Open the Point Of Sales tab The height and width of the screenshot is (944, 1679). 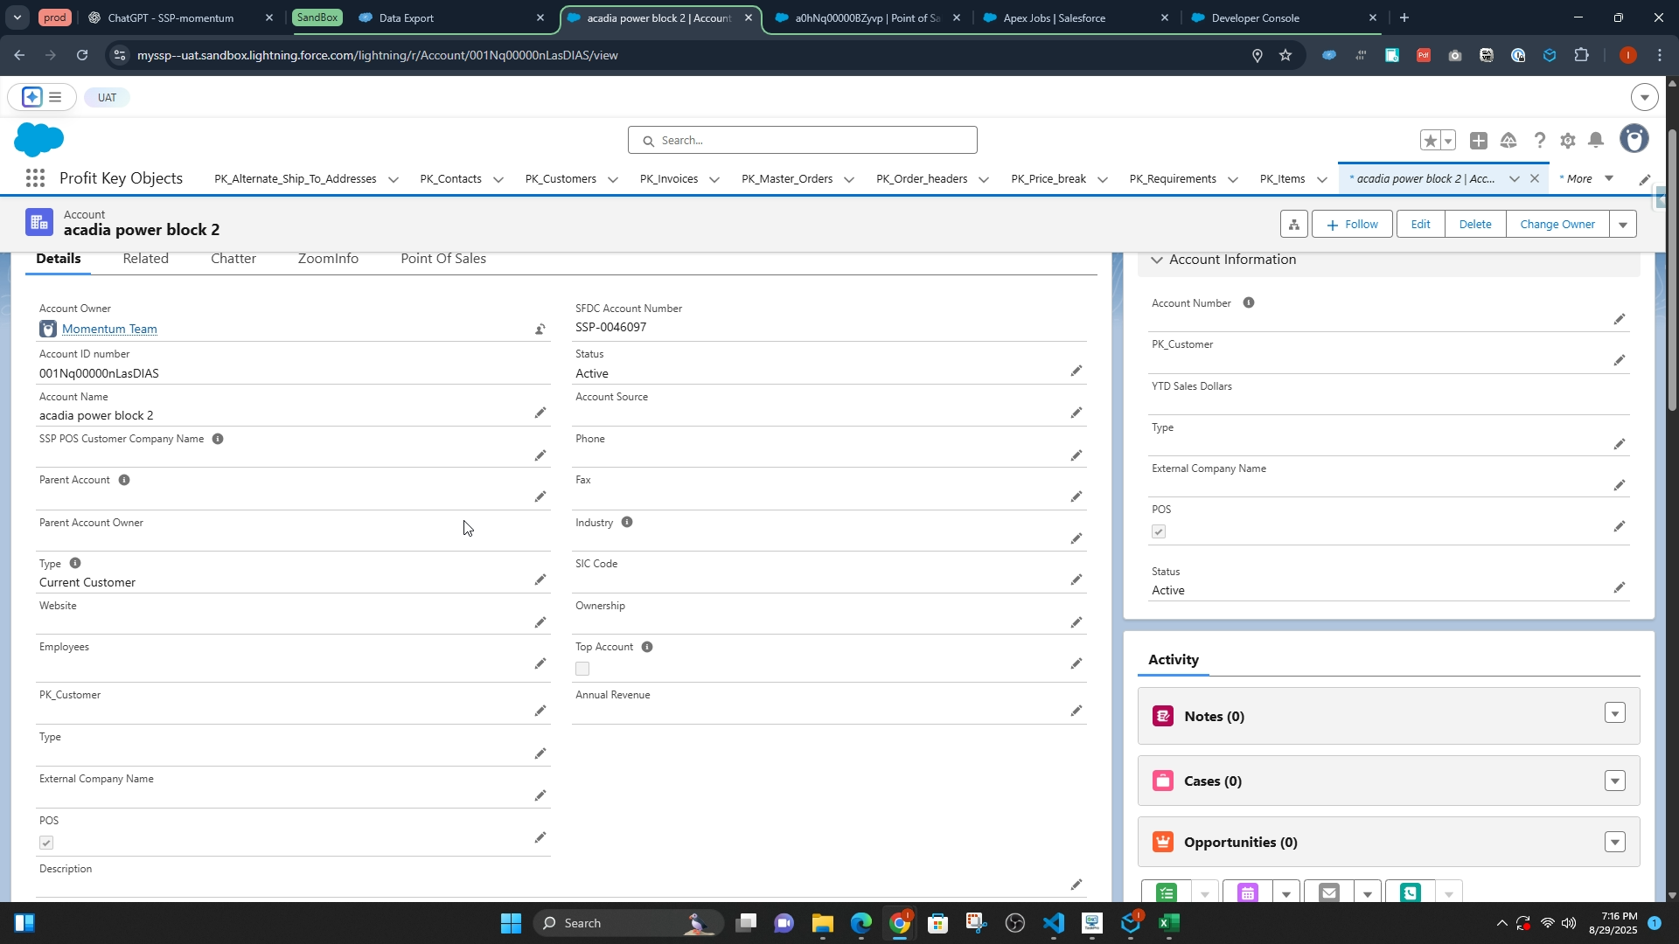click(442, 259)
